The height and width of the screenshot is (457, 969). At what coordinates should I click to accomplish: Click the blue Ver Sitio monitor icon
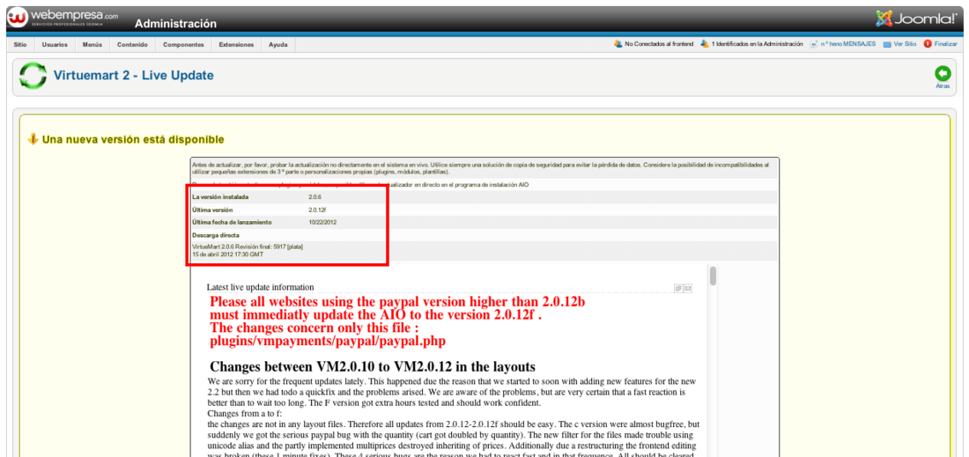(x=887, y=44)
